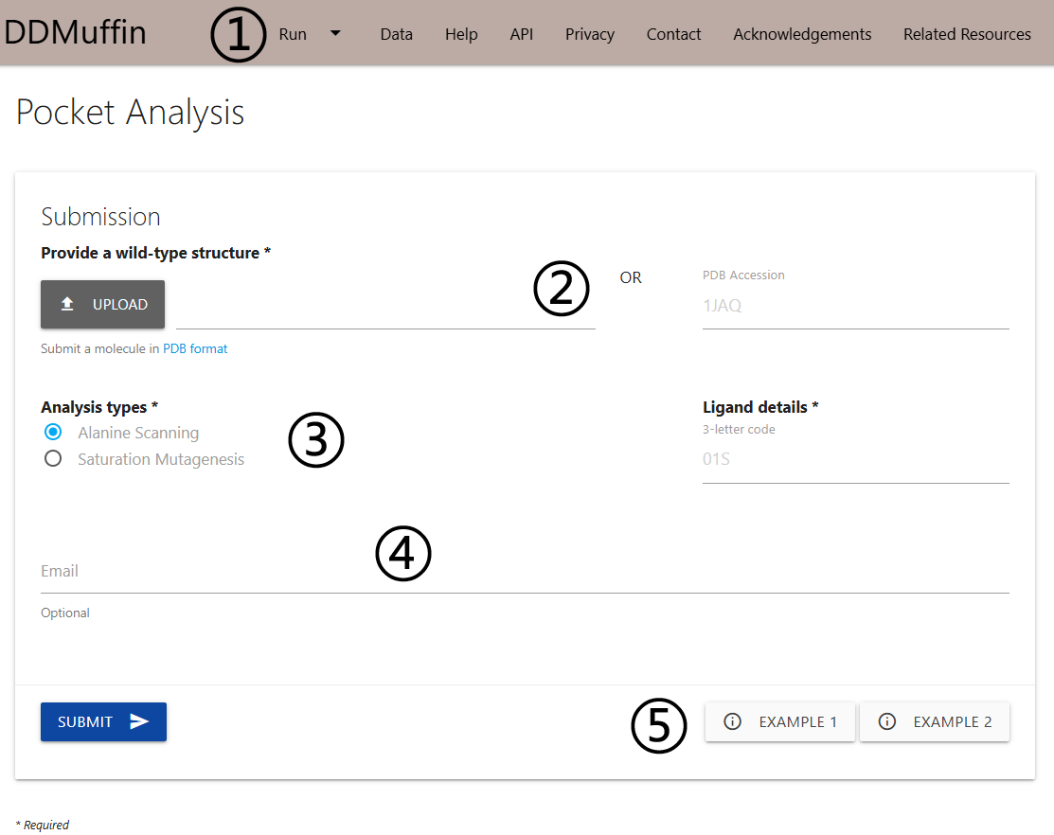Screen dimensions: 1054x835
Task: Follow the PDB format link
Action: [195, 348]
